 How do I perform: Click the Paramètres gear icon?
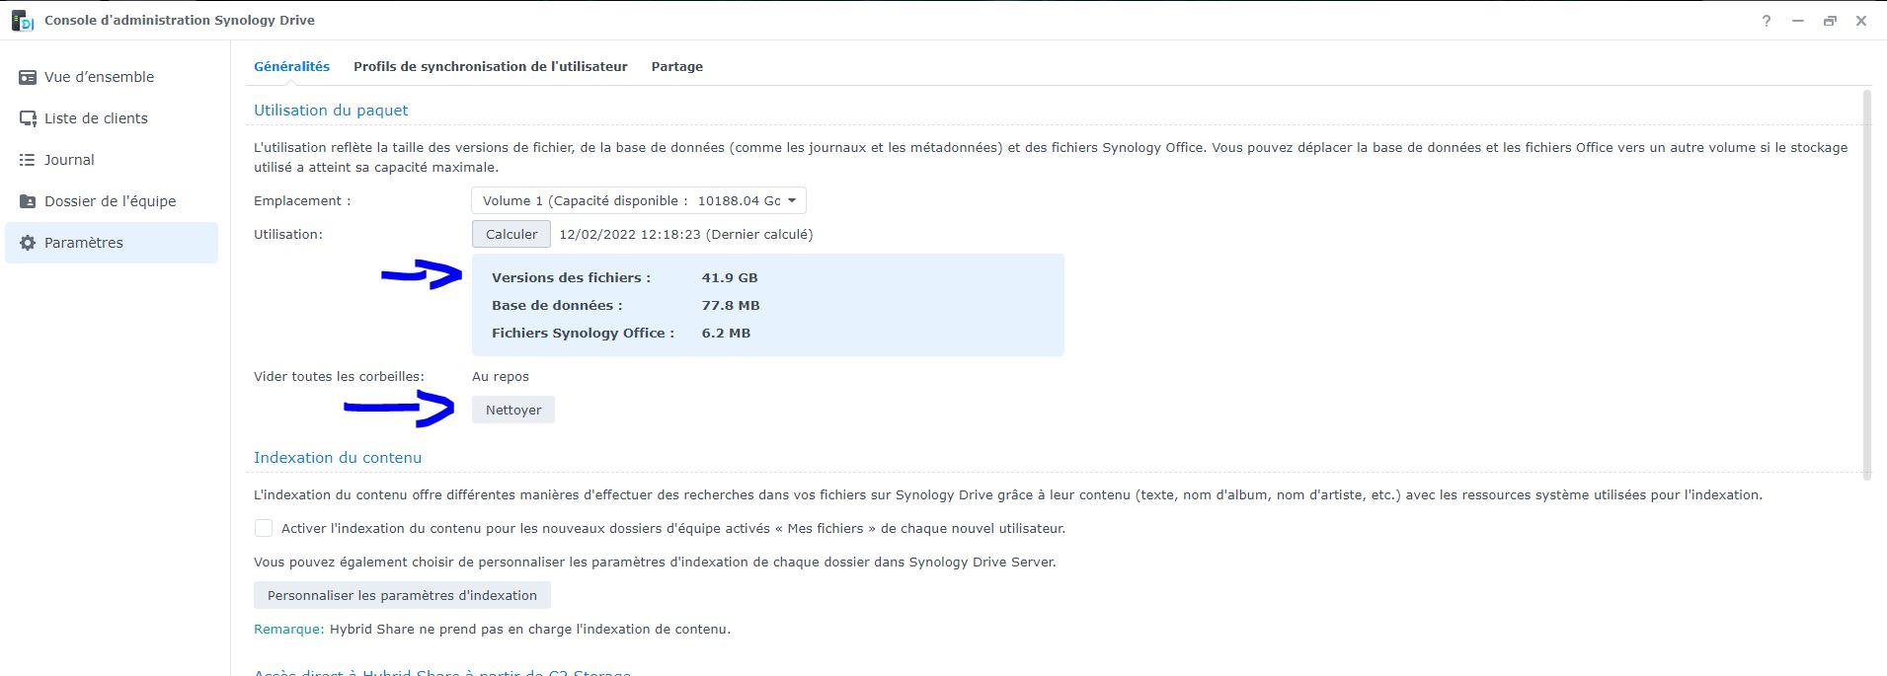28,243
